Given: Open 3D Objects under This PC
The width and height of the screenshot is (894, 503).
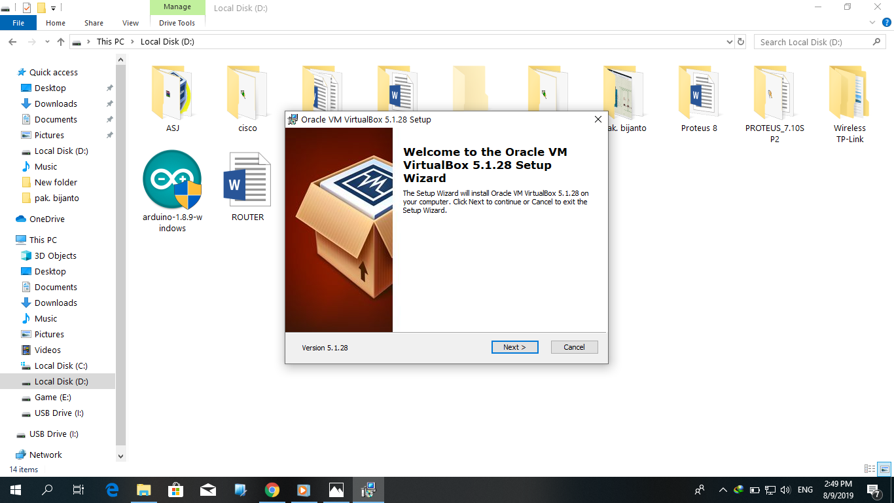Looking at the screenshot, I should (x=56, y=255).
